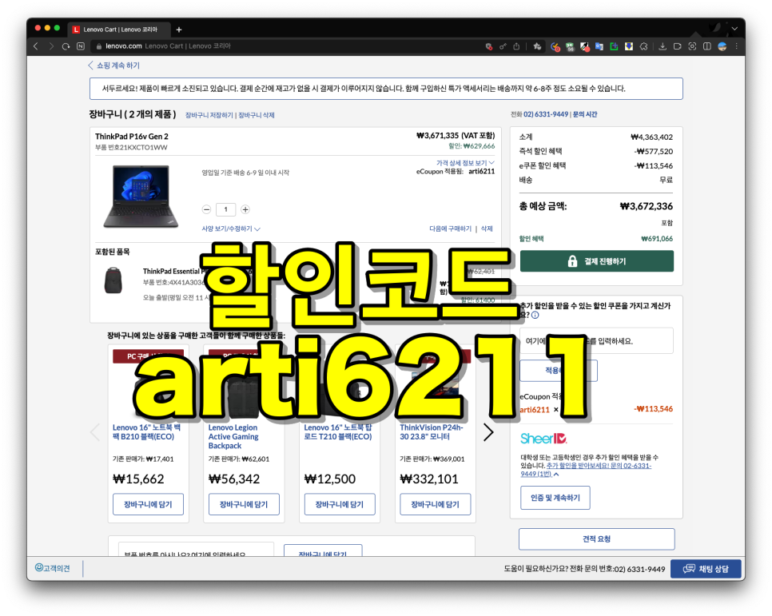Open Lenovo Legion Active Gaming Backpack product link
This screenshot has height=616, width=772.
[x=233, y=437]
